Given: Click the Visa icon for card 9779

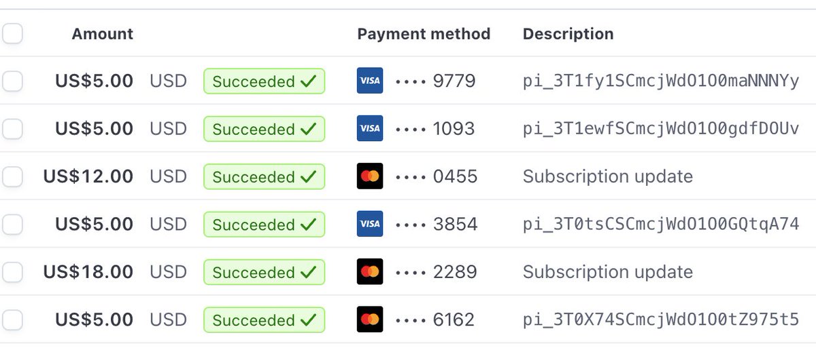Looking at the screenshot, I should (370, 81).
